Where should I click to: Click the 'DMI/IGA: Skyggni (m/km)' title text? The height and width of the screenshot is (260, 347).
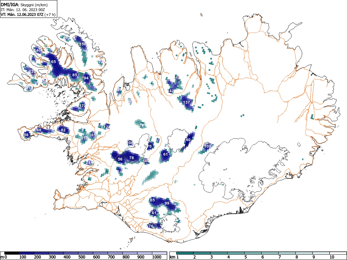[24, 5]
